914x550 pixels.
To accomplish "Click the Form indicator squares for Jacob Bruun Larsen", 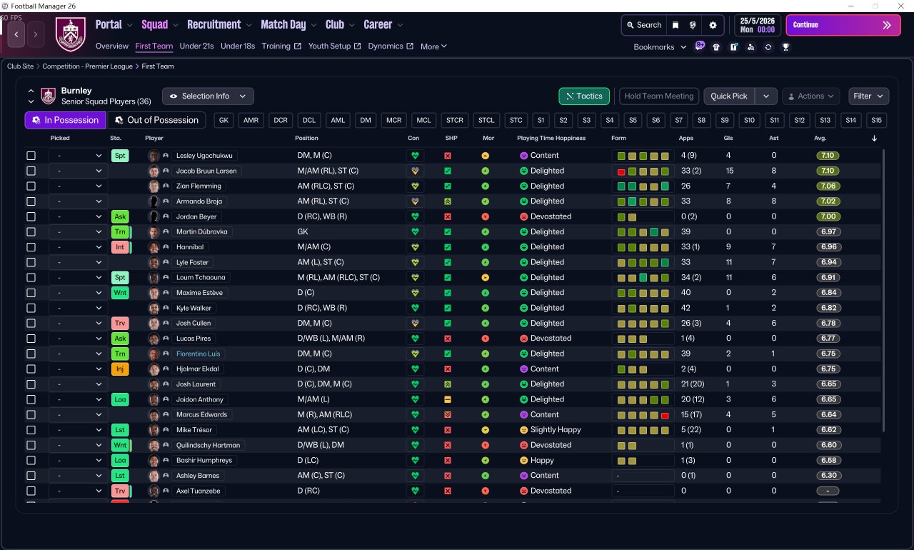I will 643,171.
